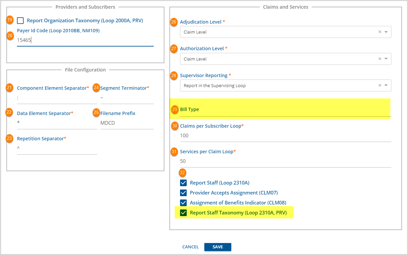Screen dimensions: 408x255
Task: Click the SAVE button
Action: (x=218, y=247)
